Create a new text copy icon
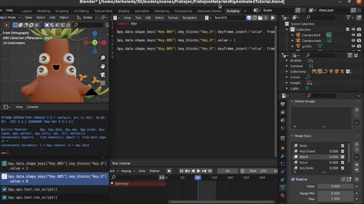The image size is (364, 204). 255,18
